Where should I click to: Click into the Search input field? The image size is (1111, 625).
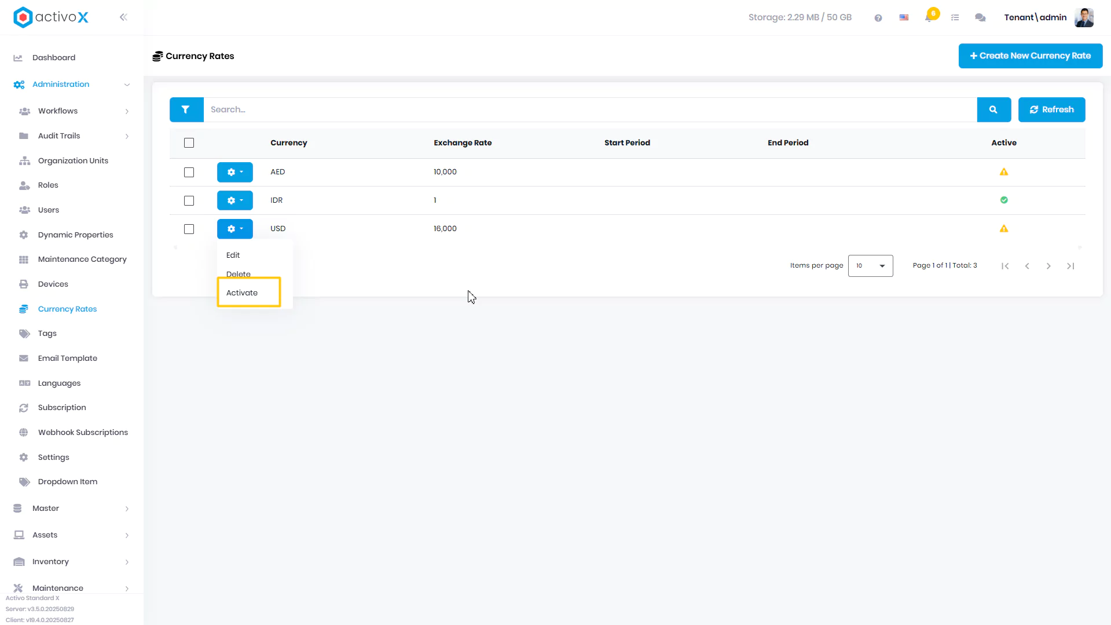(x=590, y=109)
